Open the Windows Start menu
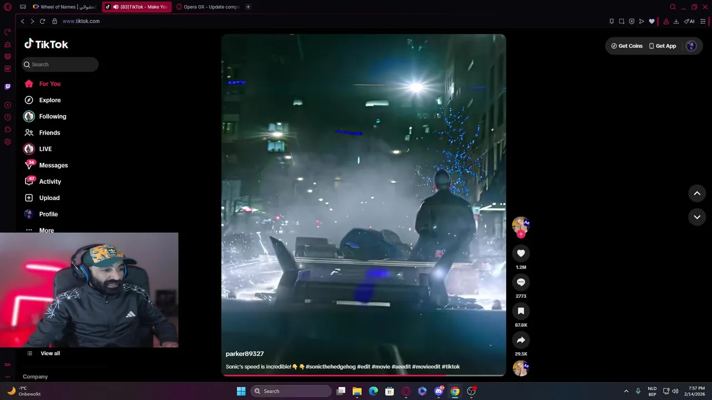 tap(241, 391)
